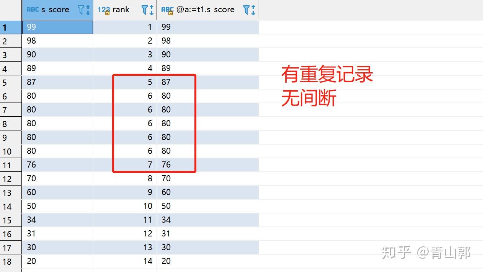This screenshot has width=483, height=272.
Task: Select s_score cell 90 in row 3
Action: 57,55
